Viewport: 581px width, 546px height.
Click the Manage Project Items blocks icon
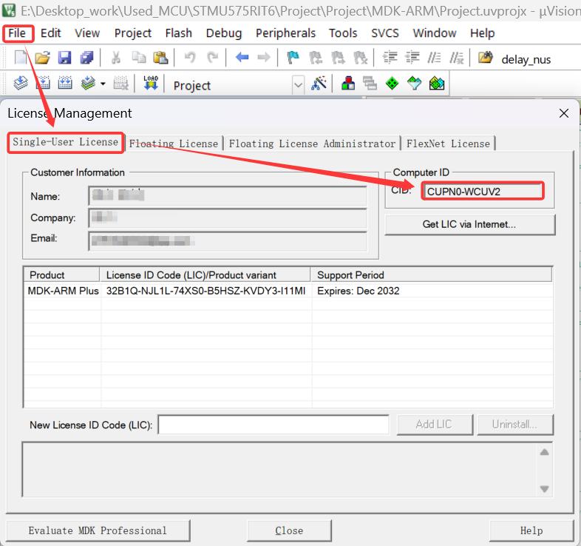(x=348, y=83)
